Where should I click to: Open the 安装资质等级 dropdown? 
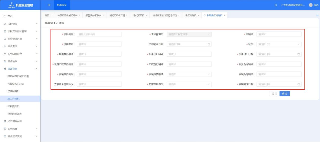point(189,74)
